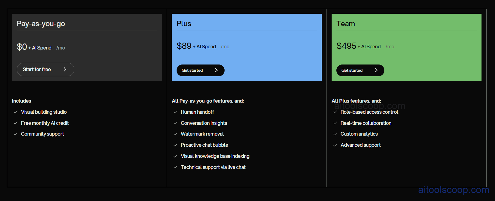This screenshot has height=201, width=495.
Task: Click the checkmark beside Advanced support
Action: tap(335, 145)
